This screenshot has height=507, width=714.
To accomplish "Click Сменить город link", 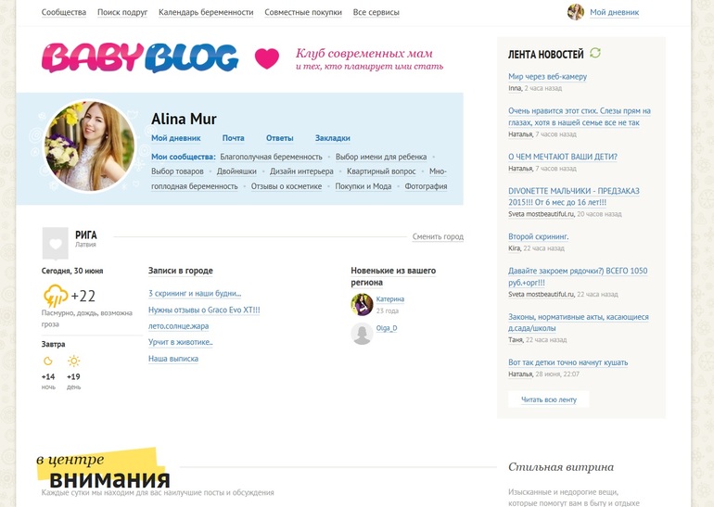I will (x=438, y=236).
